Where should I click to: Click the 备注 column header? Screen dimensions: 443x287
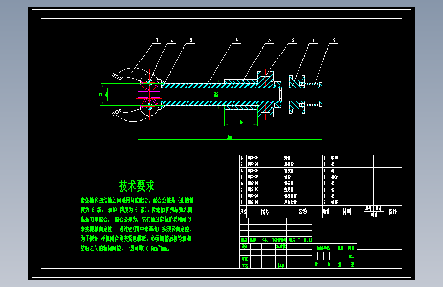click(393, 211)
